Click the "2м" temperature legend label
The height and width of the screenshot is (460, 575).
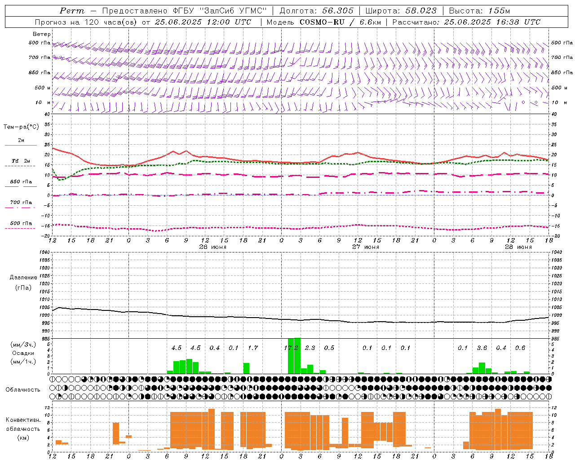pos(21,140)
